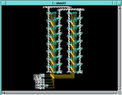Select the topmost green cell in right column
Screen dimensions: 122x95
point(72,13)
